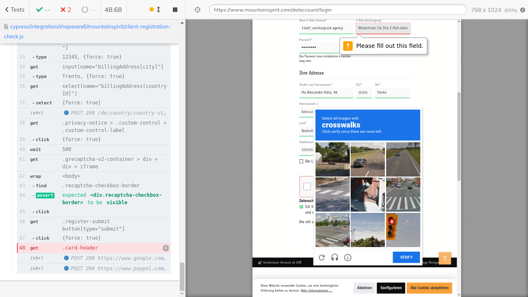Screen dimensions: 528x297
Task: Reload the captcha challenge images
Action: click(322, 257)
